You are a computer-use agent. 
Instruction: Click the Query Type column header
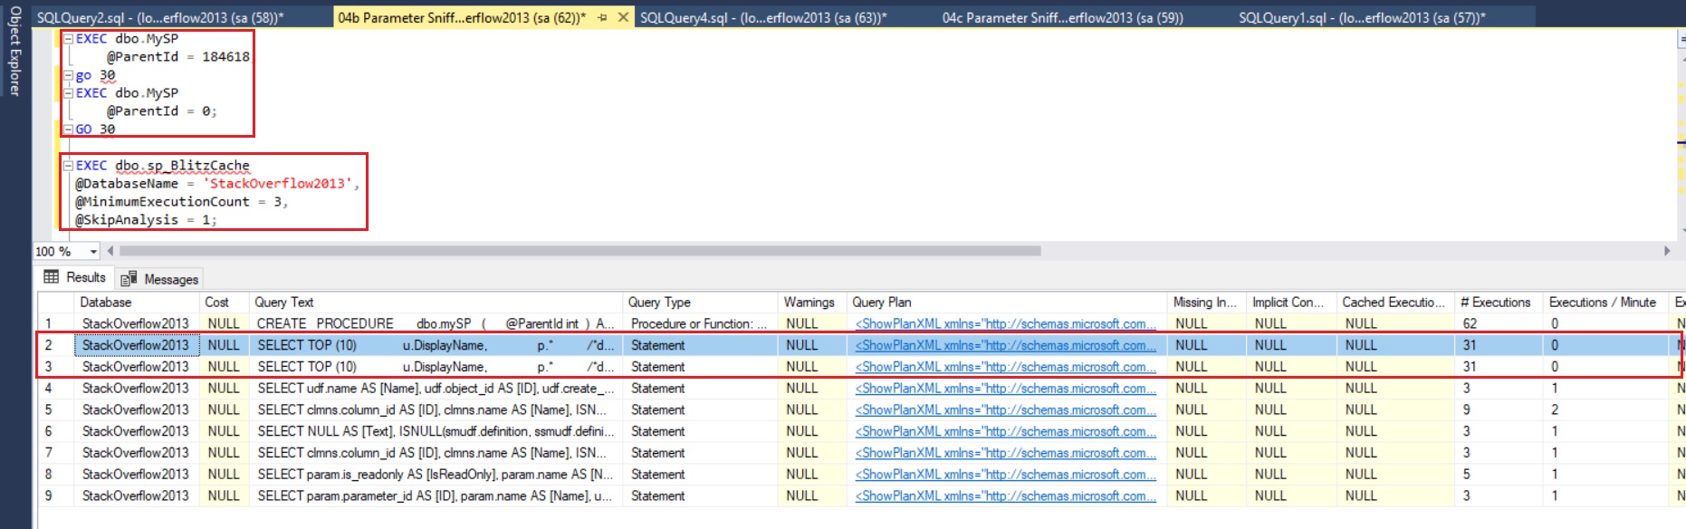(700, 303)
